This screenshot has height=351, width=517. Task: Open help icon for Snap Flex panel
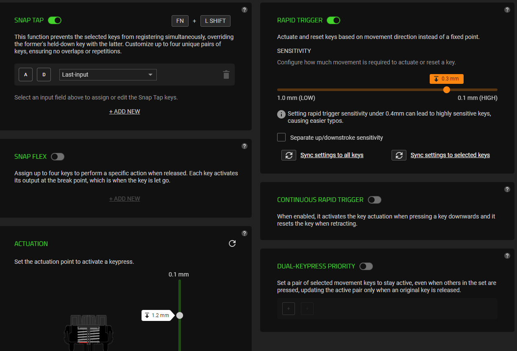coord(245,146)
